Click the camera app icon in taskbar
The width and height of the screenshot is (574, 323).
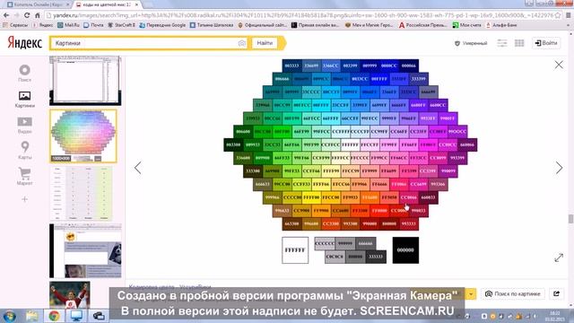point(99,316)
